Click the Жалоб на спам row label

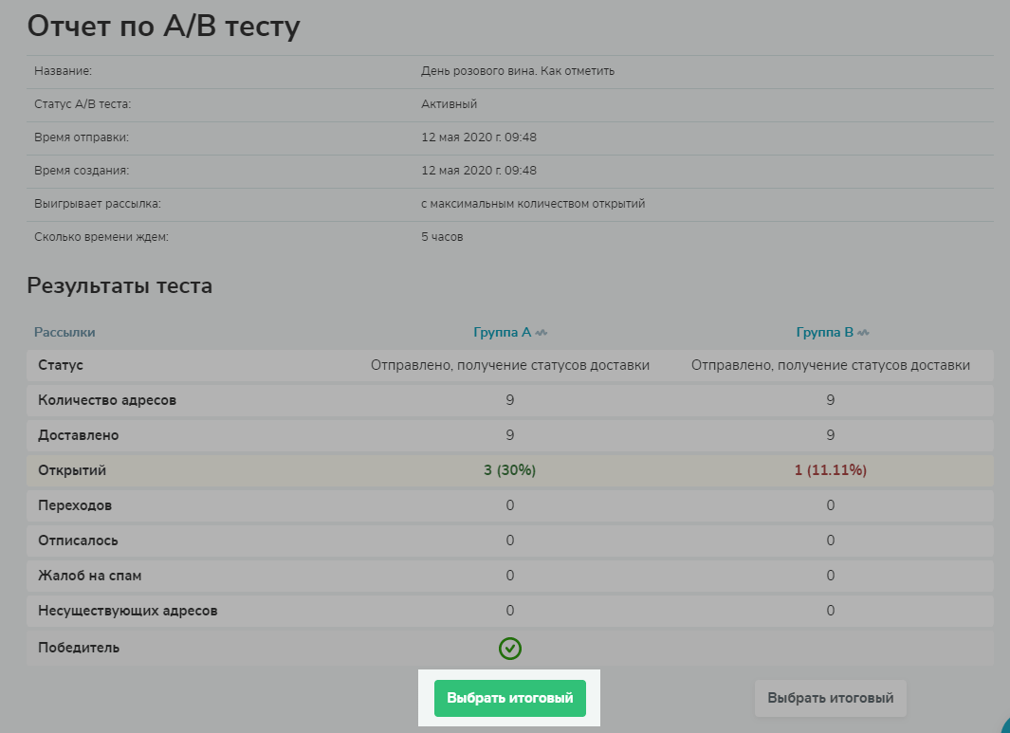point(90,576)
